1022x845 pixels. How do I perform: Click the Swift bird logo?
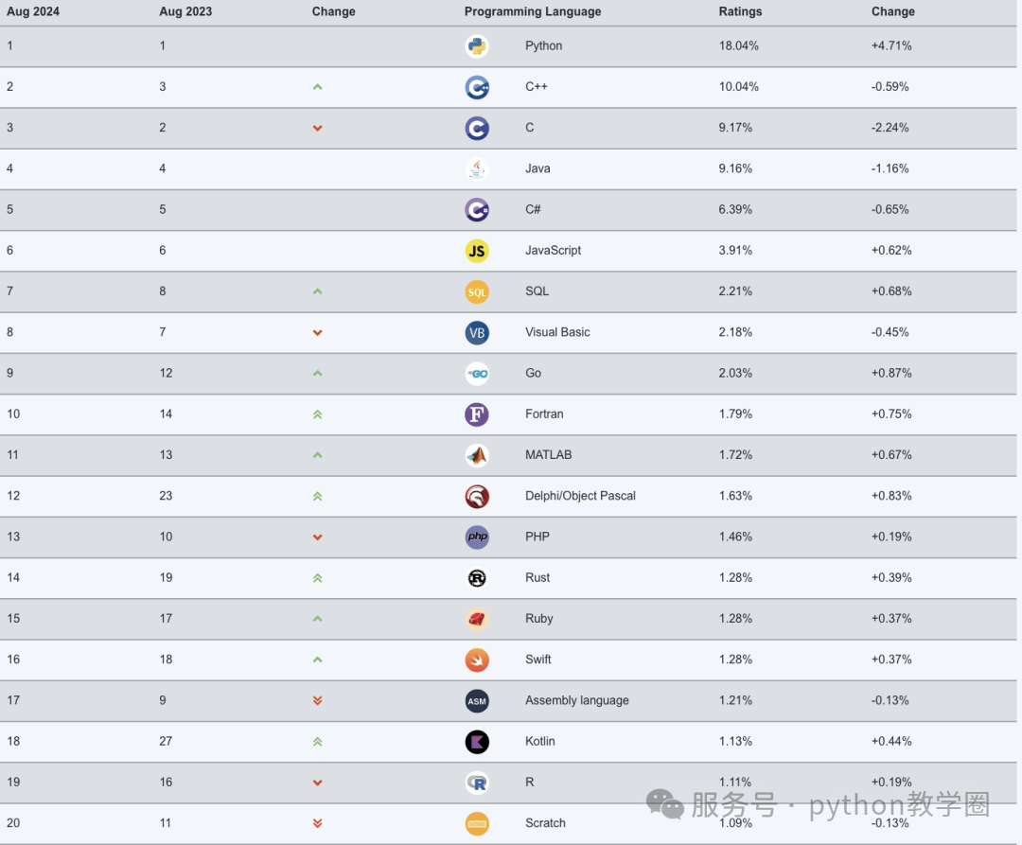pos(477,660)
